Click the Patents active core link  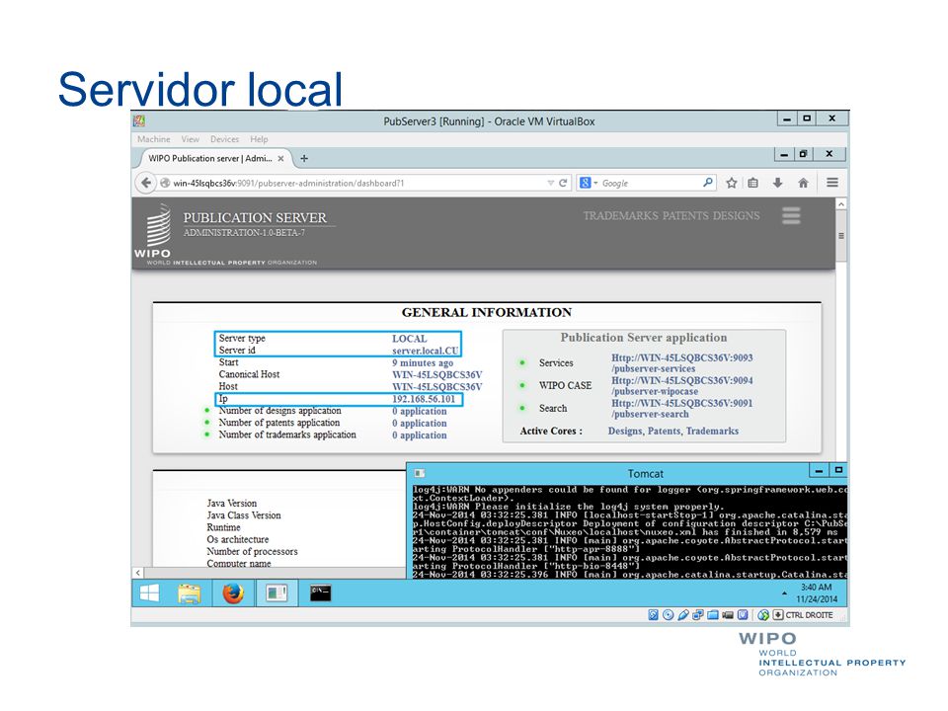click(665, 432)
